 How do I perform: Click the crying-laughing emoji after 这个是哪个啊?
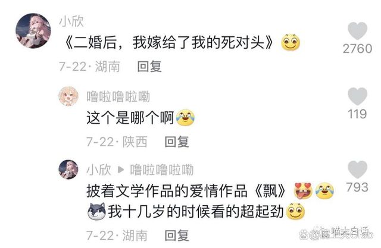point(185,117)
